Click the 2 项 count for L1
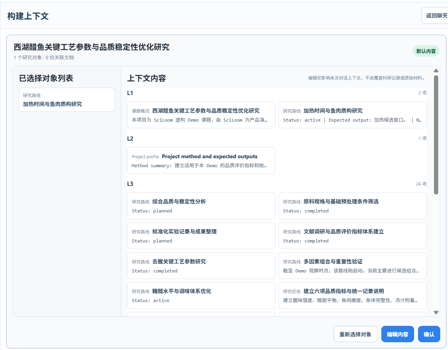This screenshot has width=448, height=350. (x=422, y=93)
